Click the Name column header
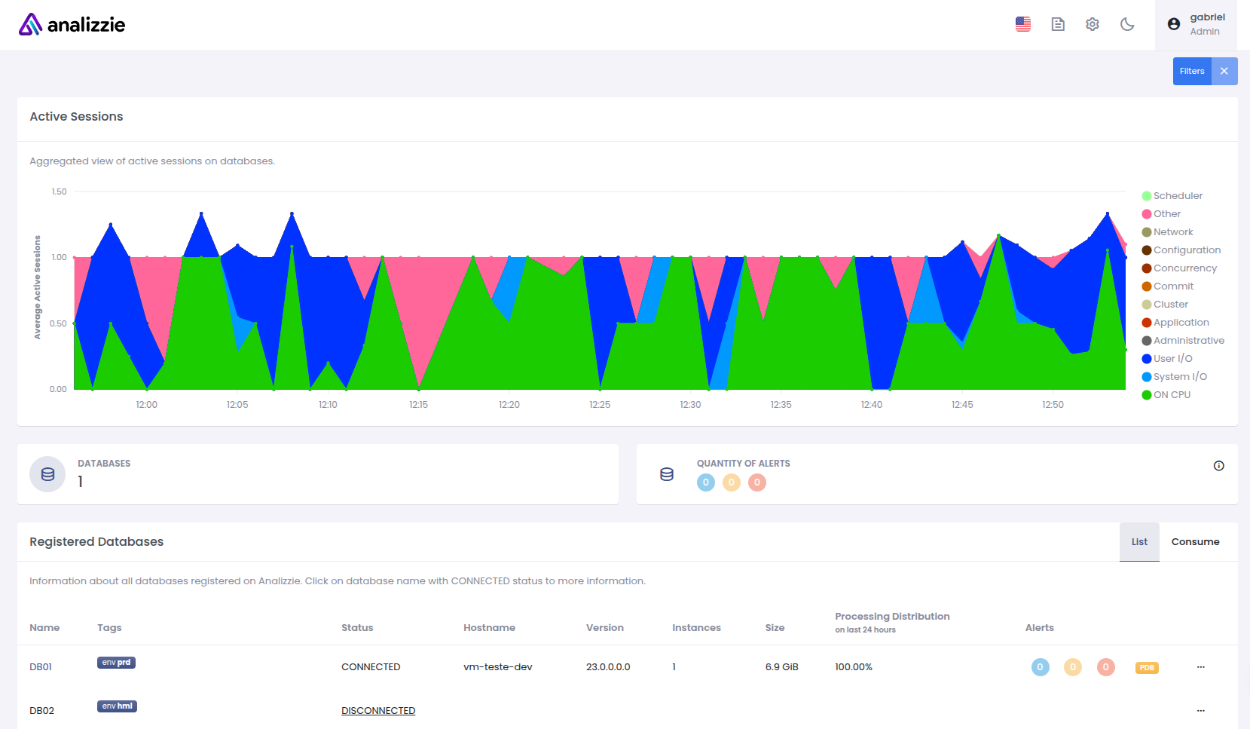1250x729 pixels. pyautogui.click(x=44, y=628)
